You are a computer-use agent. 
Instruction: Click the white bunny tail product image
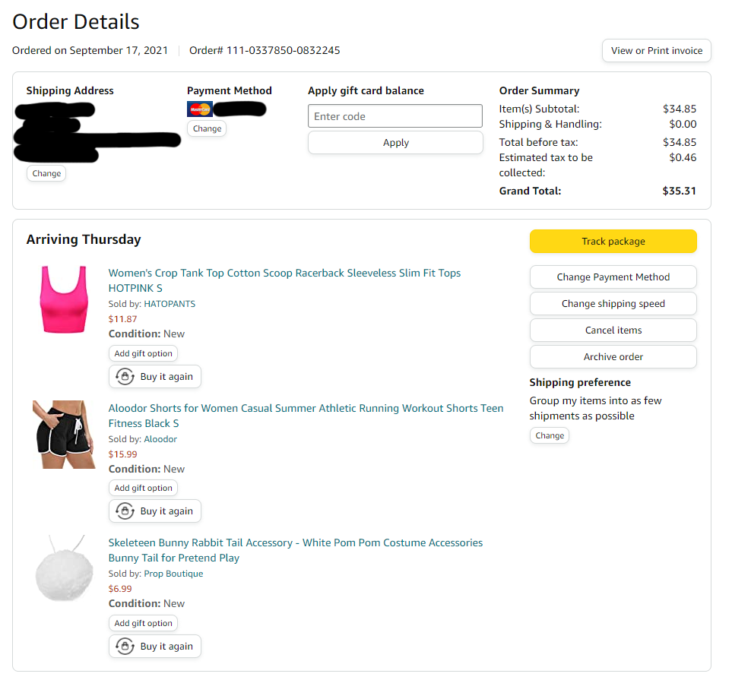point(64,570)
